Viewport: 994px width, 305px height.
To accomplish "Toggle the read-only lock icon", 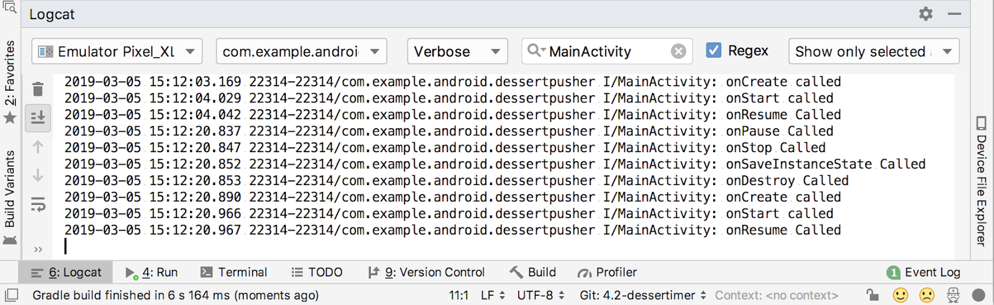I will point(873,295).
